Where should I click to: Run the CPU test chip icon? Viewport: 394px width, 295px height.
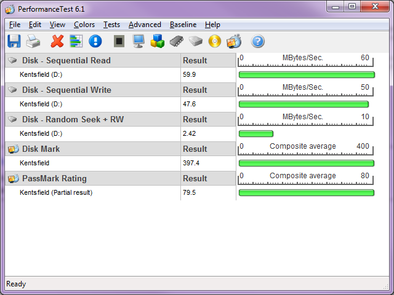119,41
